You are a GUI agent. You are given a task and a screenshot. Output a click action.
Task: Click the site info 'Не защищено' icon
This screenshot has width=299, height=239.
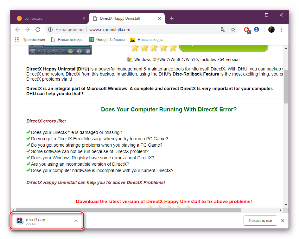click(50, 30)
